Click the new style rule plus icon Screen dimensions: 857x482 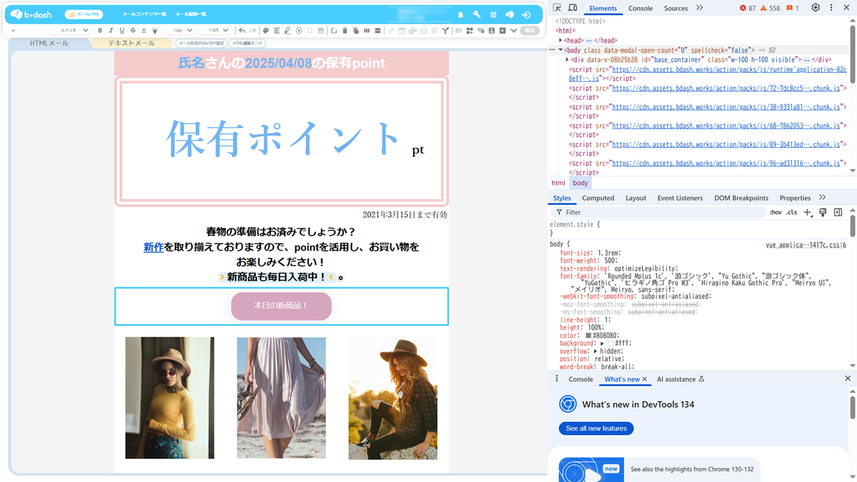click(807, 212)
